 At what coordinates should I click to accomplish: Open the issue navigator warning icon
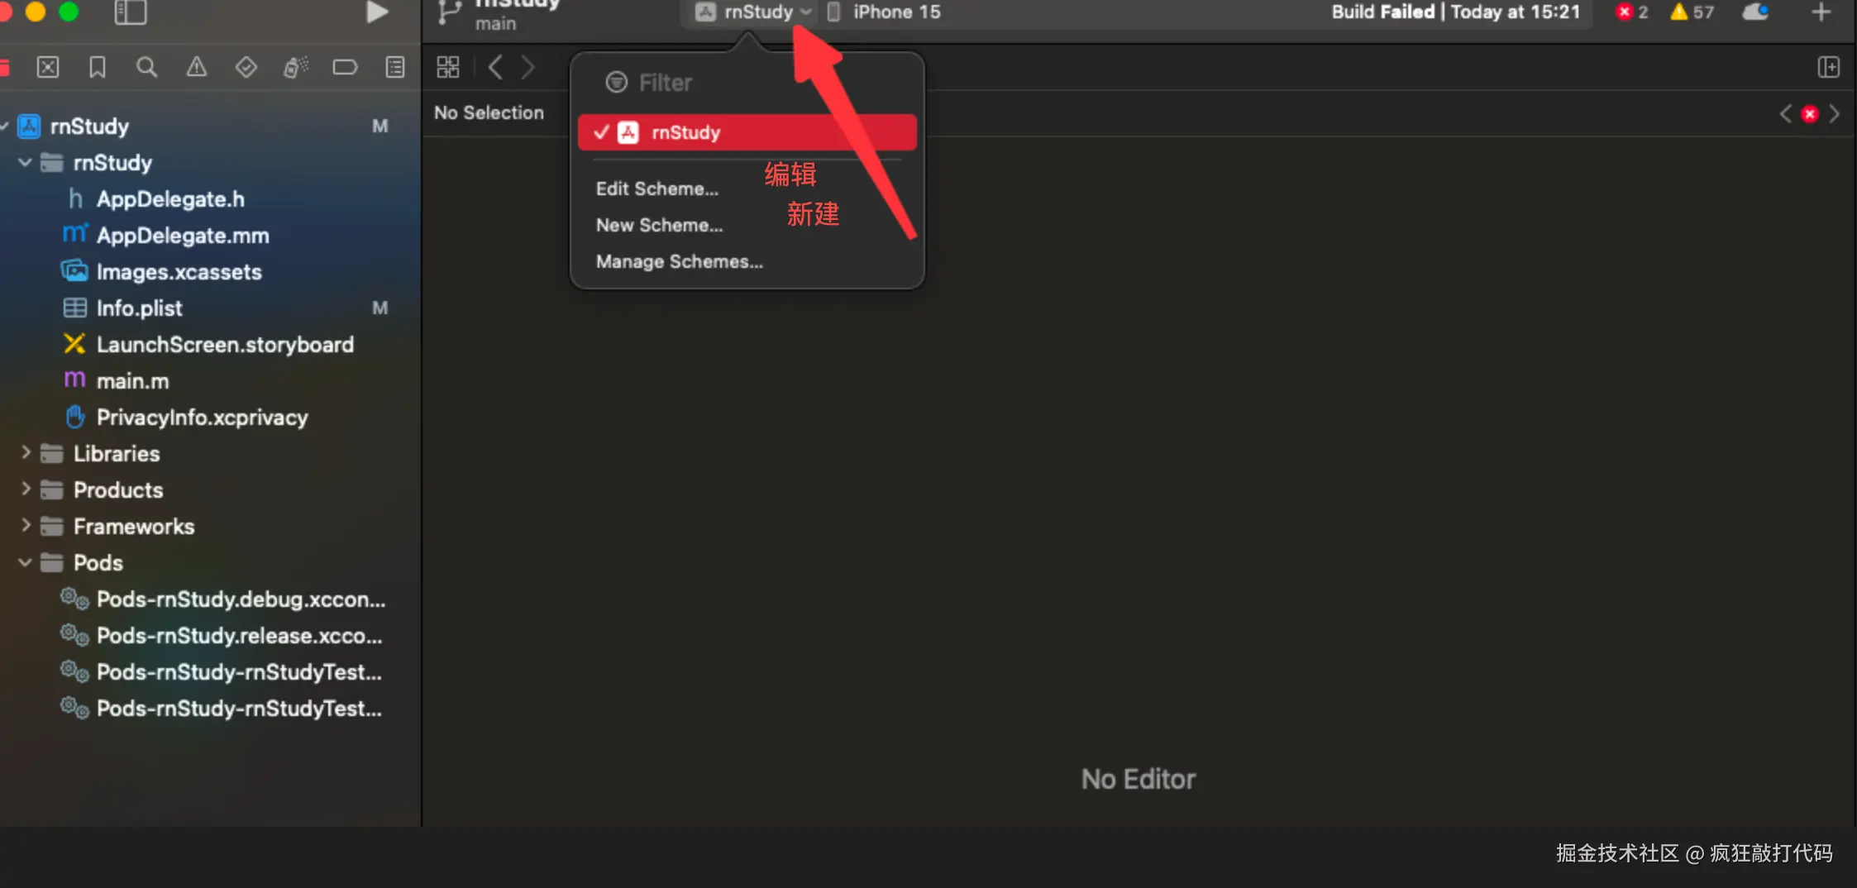pos(196,67)
